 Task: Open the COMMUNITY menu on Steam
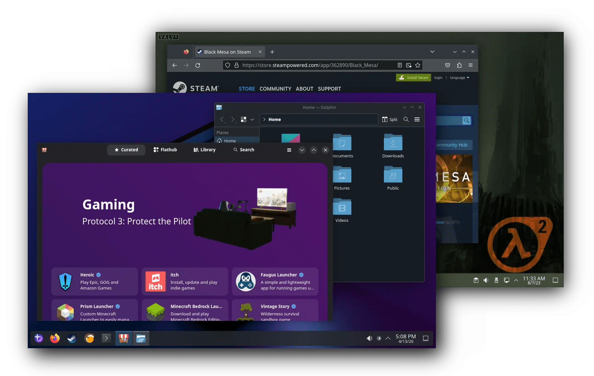point(275,89)
